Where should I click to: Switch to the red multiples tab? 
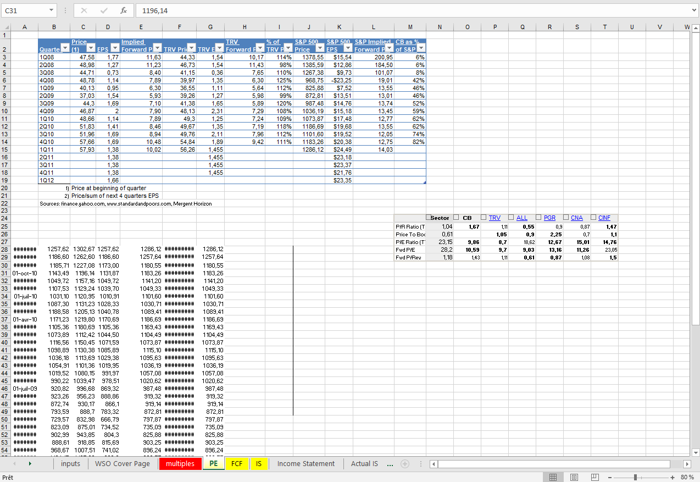[180, 464]
